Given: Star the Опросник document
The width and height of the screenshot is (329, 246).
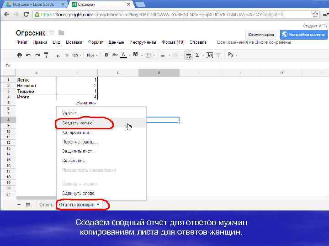Looking at the screenshot, I should click(52, 33).
